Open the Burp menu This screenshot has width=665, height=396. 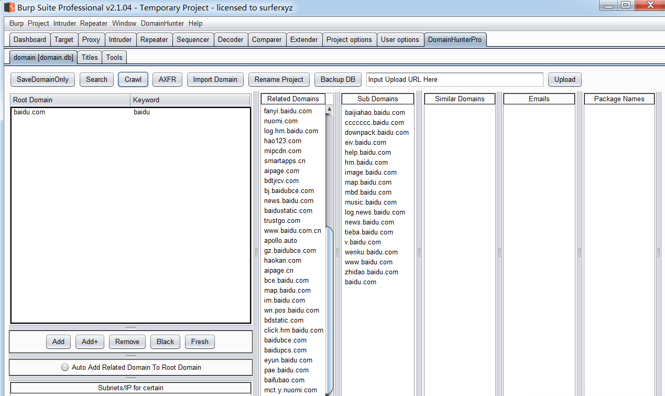pyautogui.click(x=16, y=24)
